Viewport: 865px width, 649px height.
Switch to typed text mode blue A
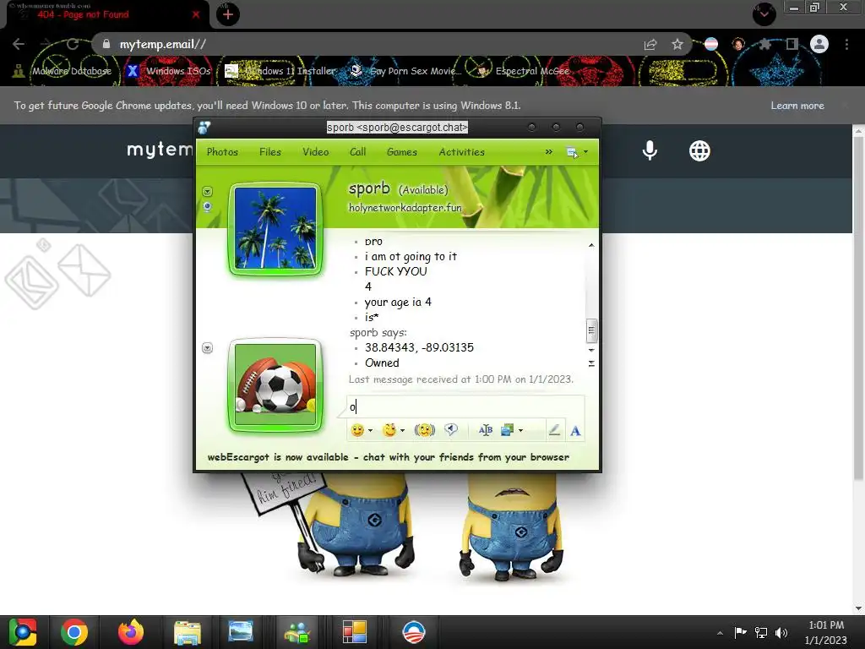pyautogui.click(x=575, y=431)
